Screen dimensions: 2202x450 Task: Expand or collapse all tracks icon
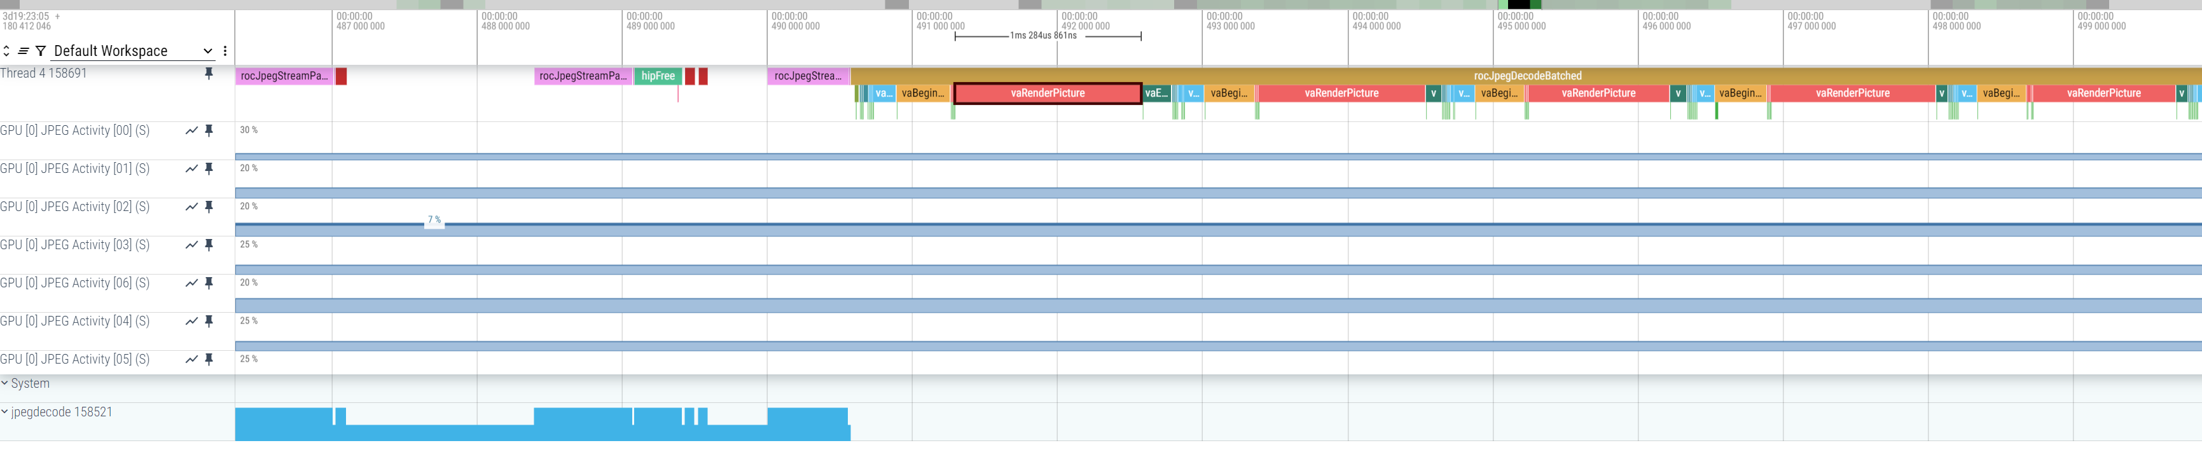[x=7, y=51]
